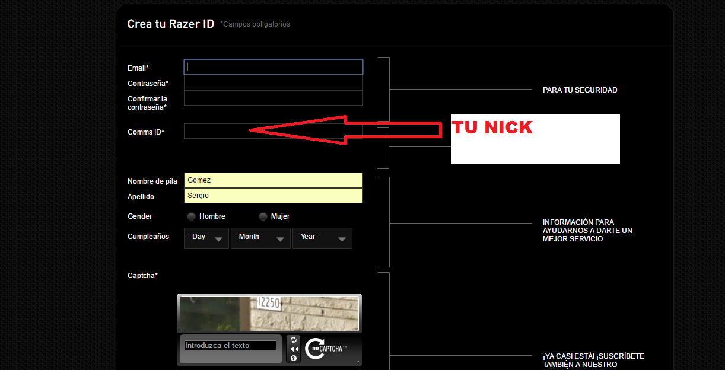Open the Year birthday dropdown
The image size is (725, 370).
pos(322,238)
